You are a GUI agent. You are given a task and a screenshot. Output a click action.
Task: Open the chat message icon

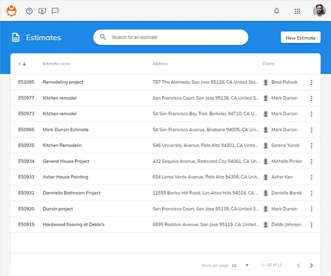(55, 11)
